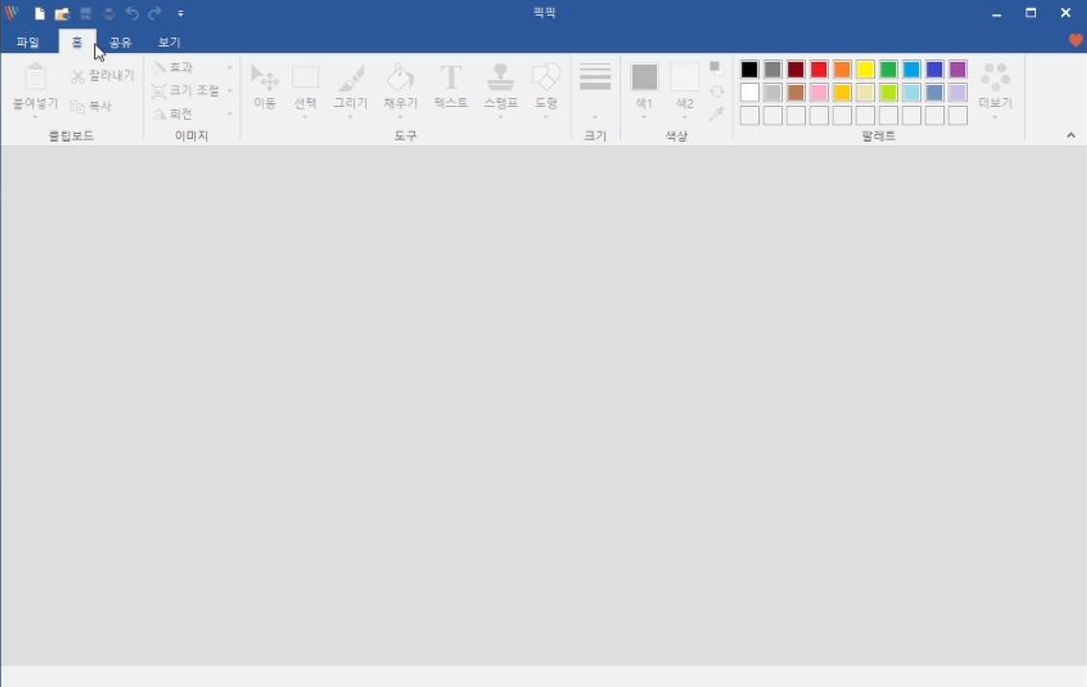Pick the white palette swatch
The width and height of the screenshot is (1087, 687).
(x=750, y=92)
